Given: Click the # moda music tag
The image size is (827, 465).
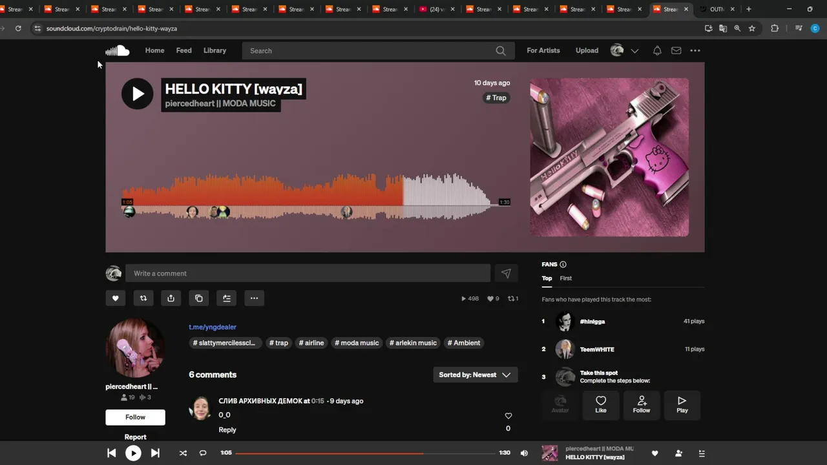Looking at the screenshot, I should (357, 343).
